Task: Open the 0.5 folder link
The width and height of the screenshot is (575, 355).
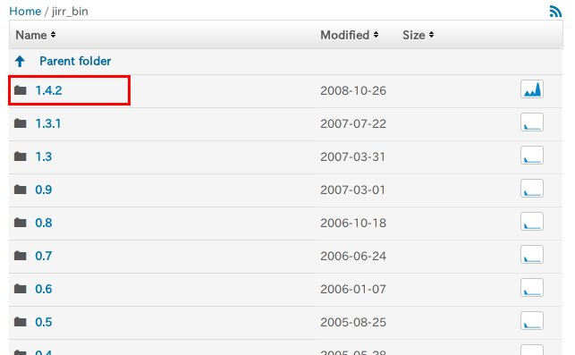Action: point(44,322)
